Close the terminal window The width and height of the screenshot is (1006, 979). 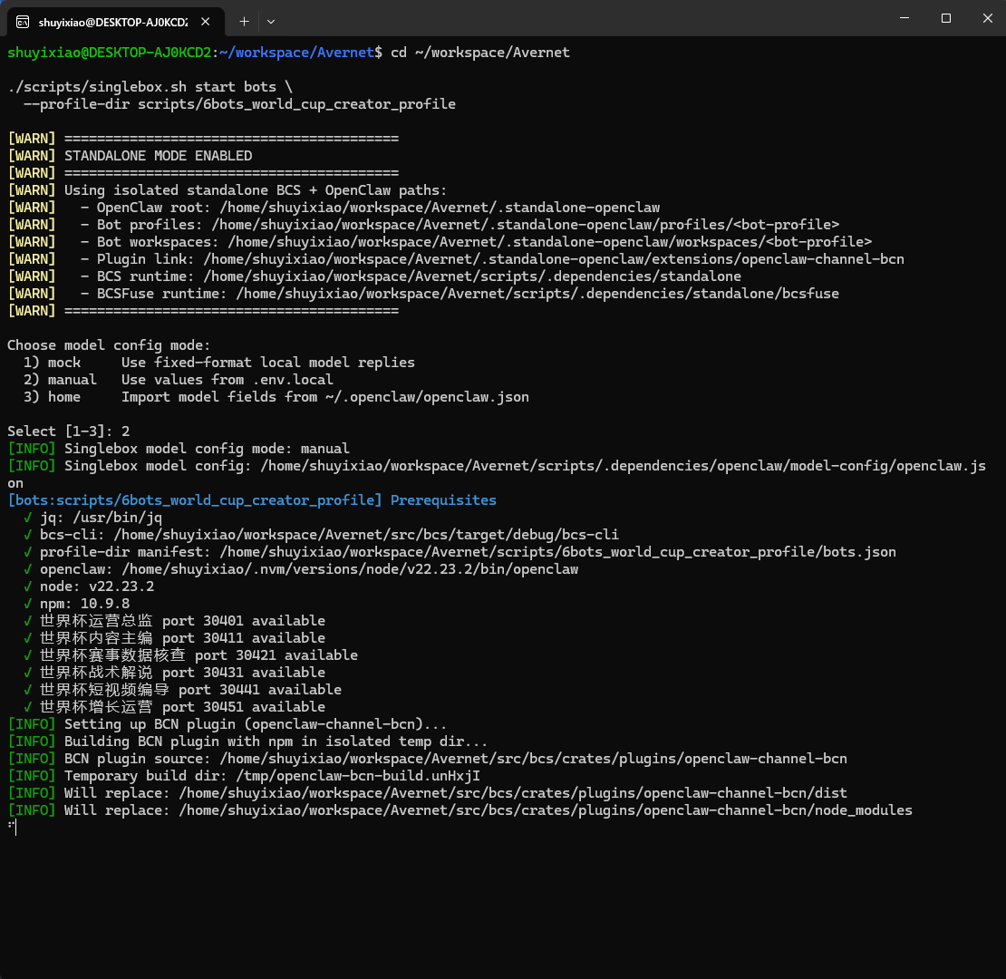(x=987, y=18)
